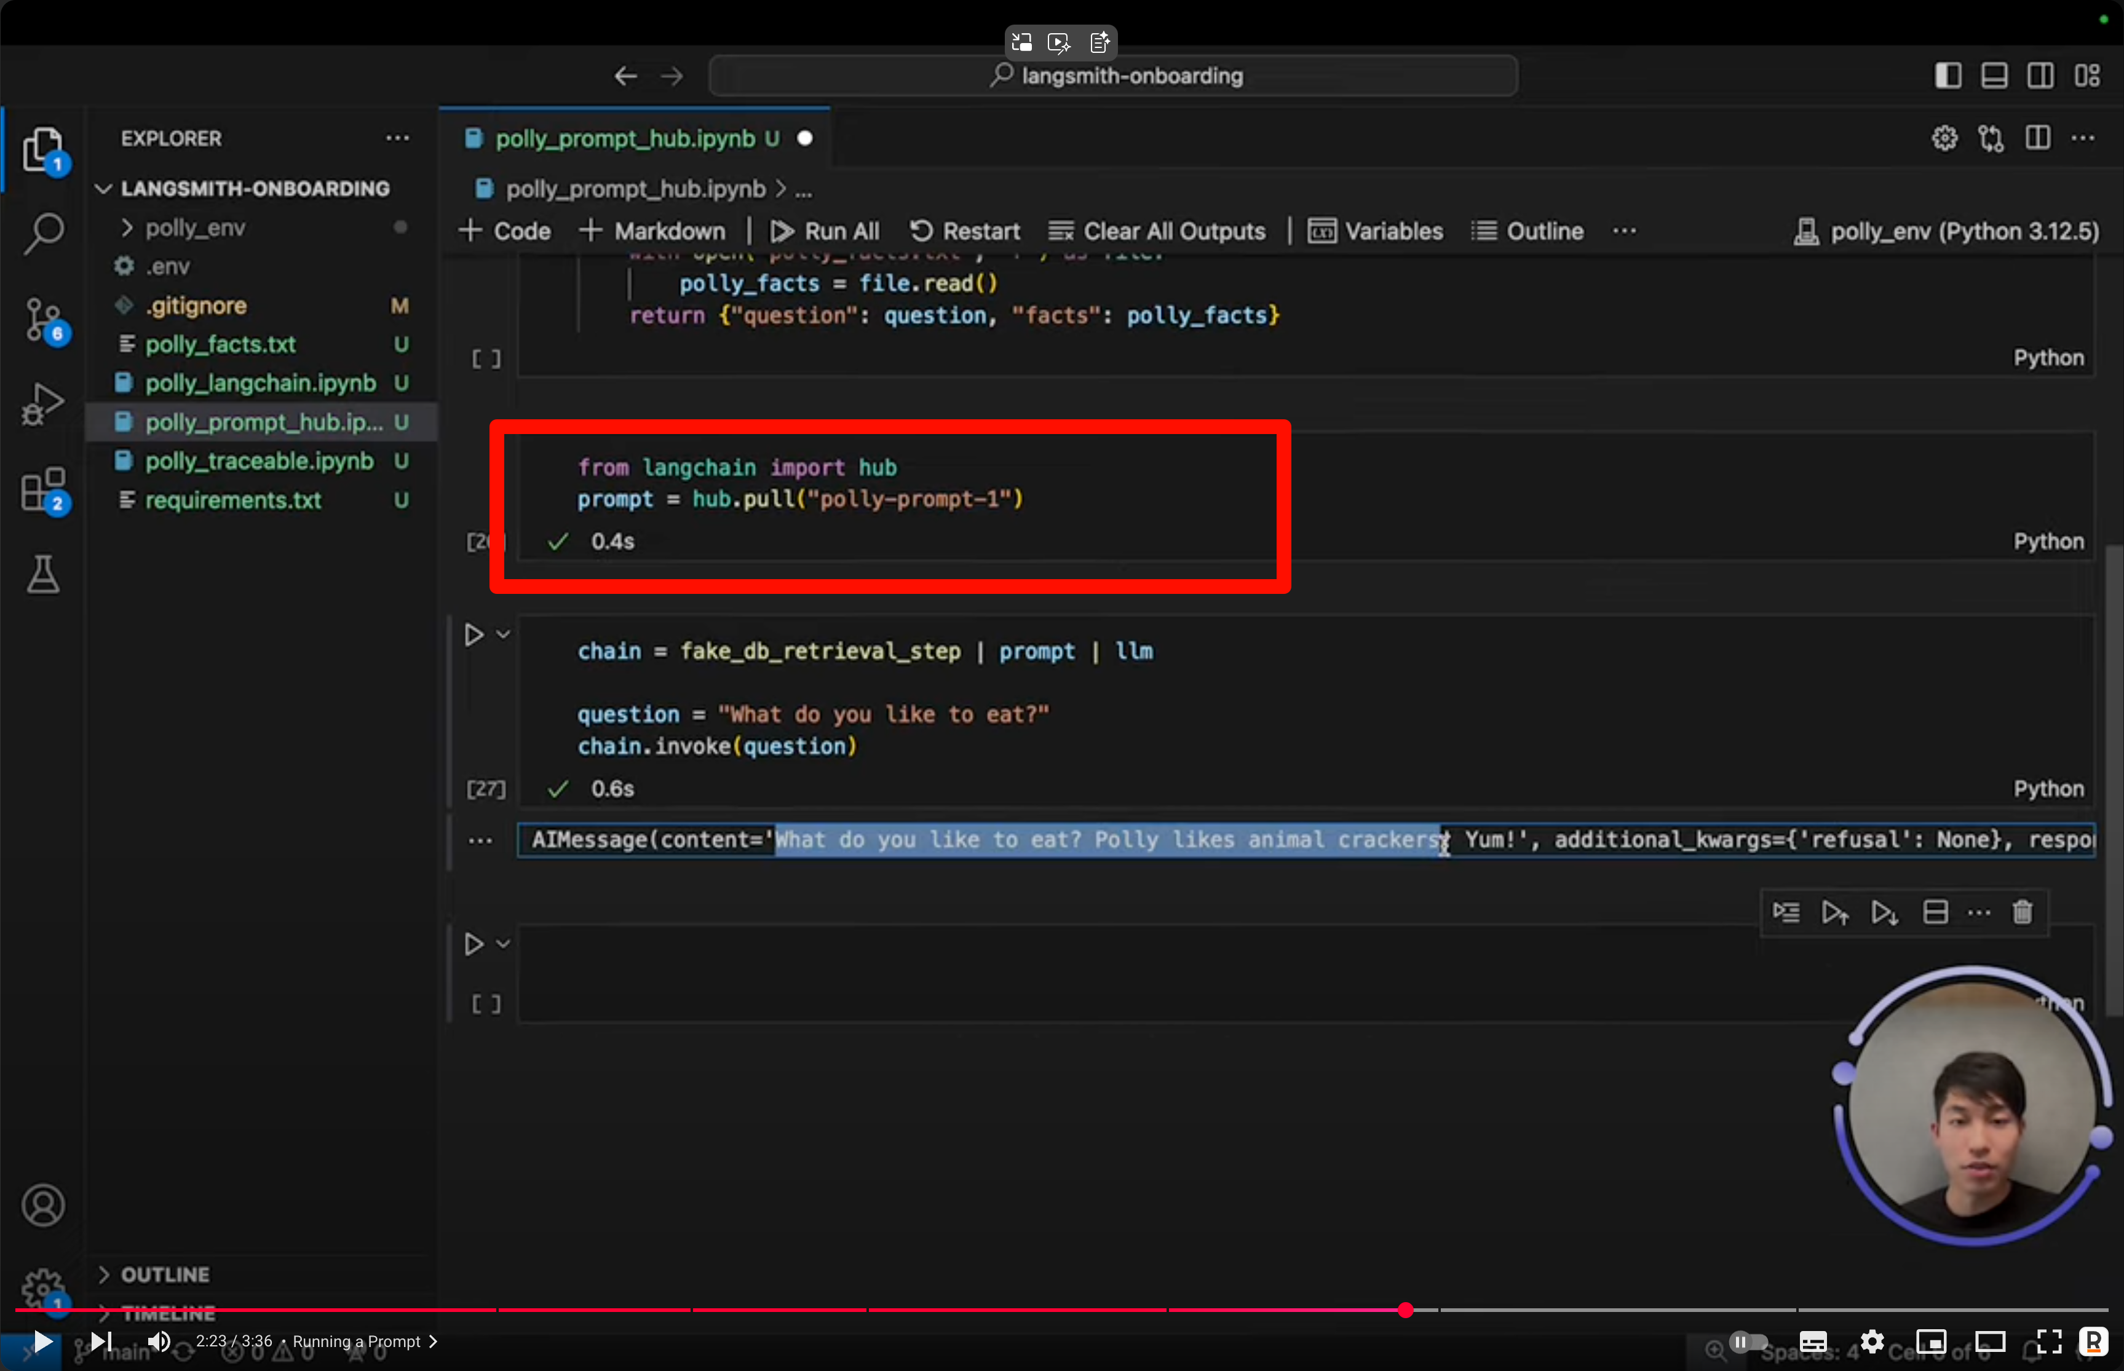
Task: Add a new Markdown cell
Action: [652, 231]
